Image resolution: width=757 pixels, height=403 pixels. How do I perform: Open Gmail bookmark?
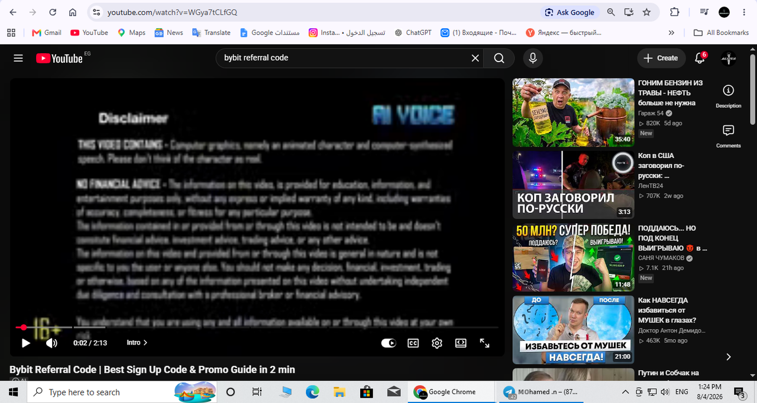tap(47, 33)
